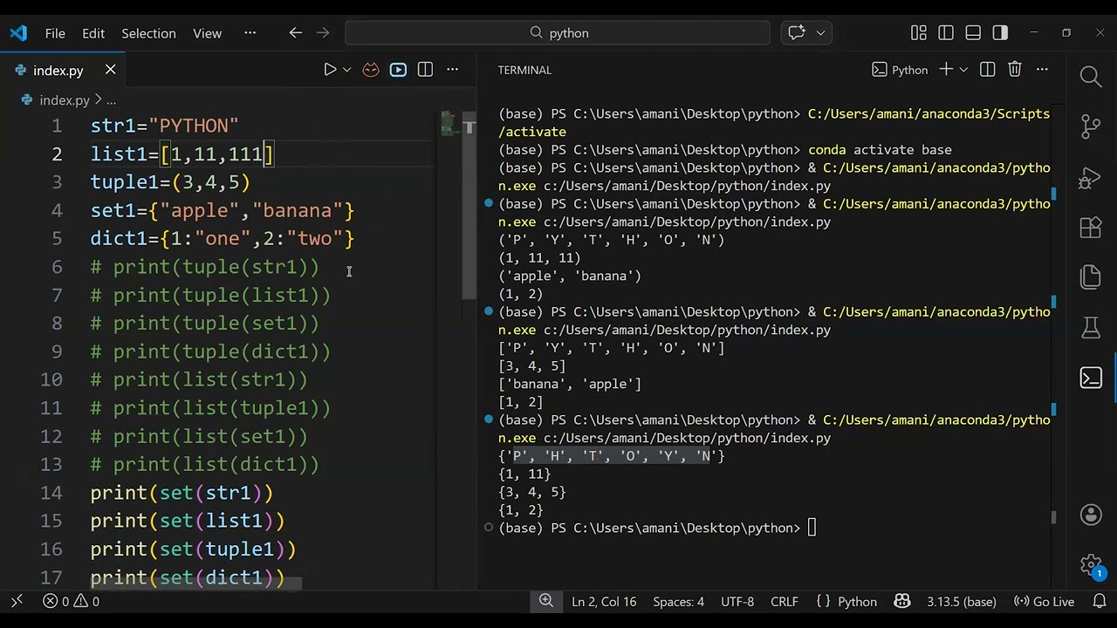Expand breadcrumb chevron after index.py
The height and width of the screenshot is (628, 1117).
tap(99, 100)
